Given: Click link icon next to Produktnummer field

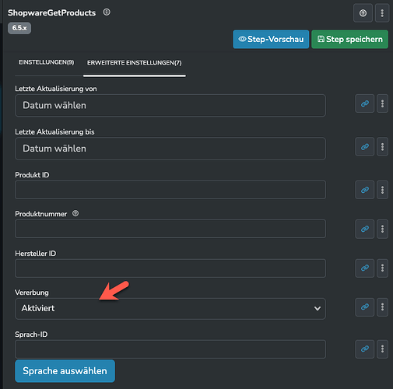Looking at the screenshot, I should tap(365, 229).
